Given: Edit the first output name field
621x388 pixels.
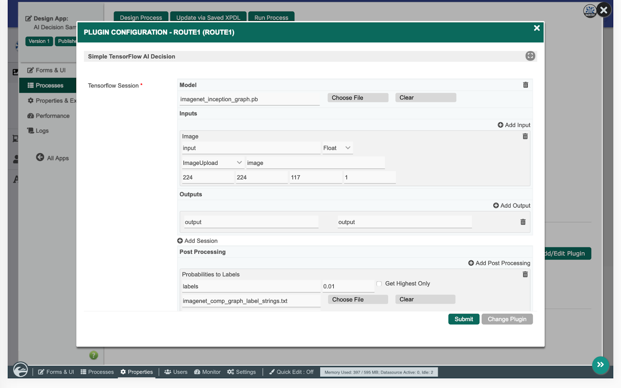Looking at the screenshot, I should (x=252, y=222).
